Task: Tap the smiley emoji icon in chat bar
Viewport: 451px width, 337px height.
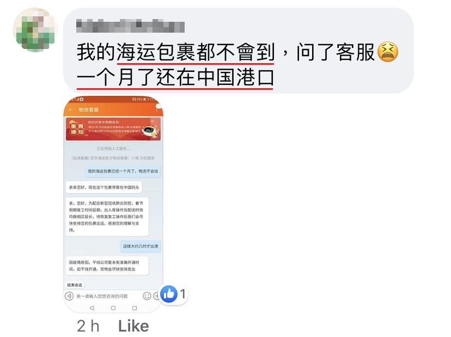Action: [147, 296]
